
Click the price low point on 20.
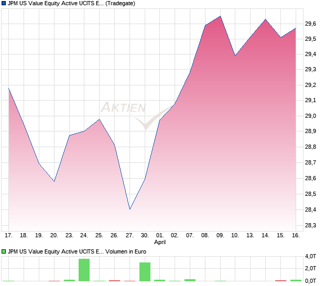54,181
